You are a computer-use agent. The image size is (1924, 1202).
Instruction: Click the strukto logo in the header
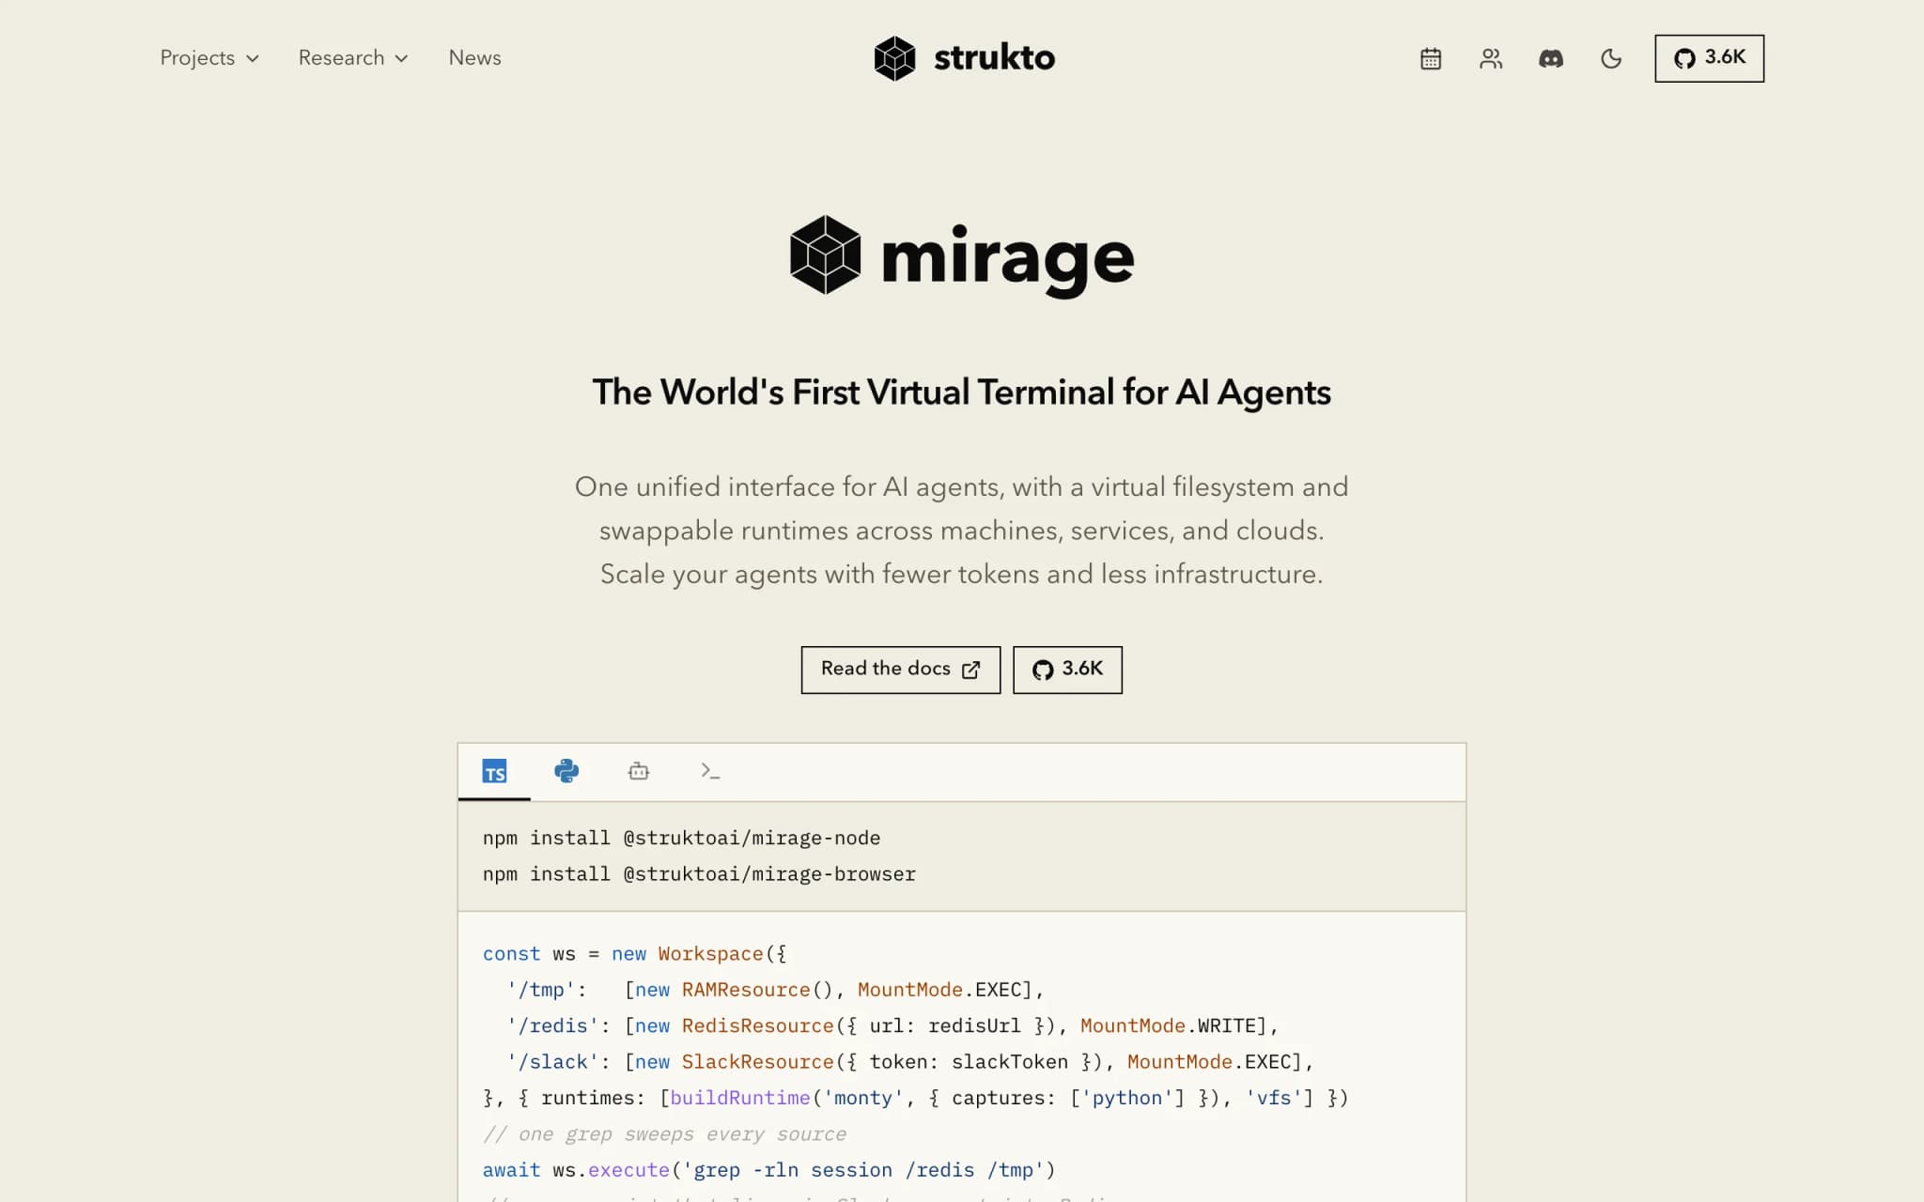point(964,58)
